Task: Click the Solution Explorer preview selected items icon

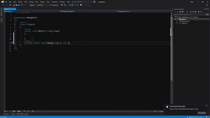Action: 201,12
